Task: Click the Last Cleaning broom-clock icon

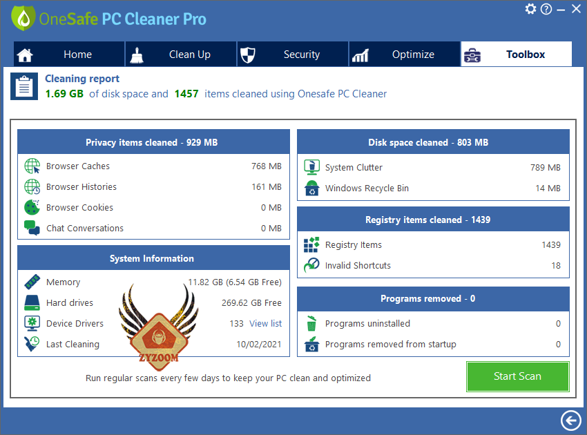Action: click(x=32, y=344)
